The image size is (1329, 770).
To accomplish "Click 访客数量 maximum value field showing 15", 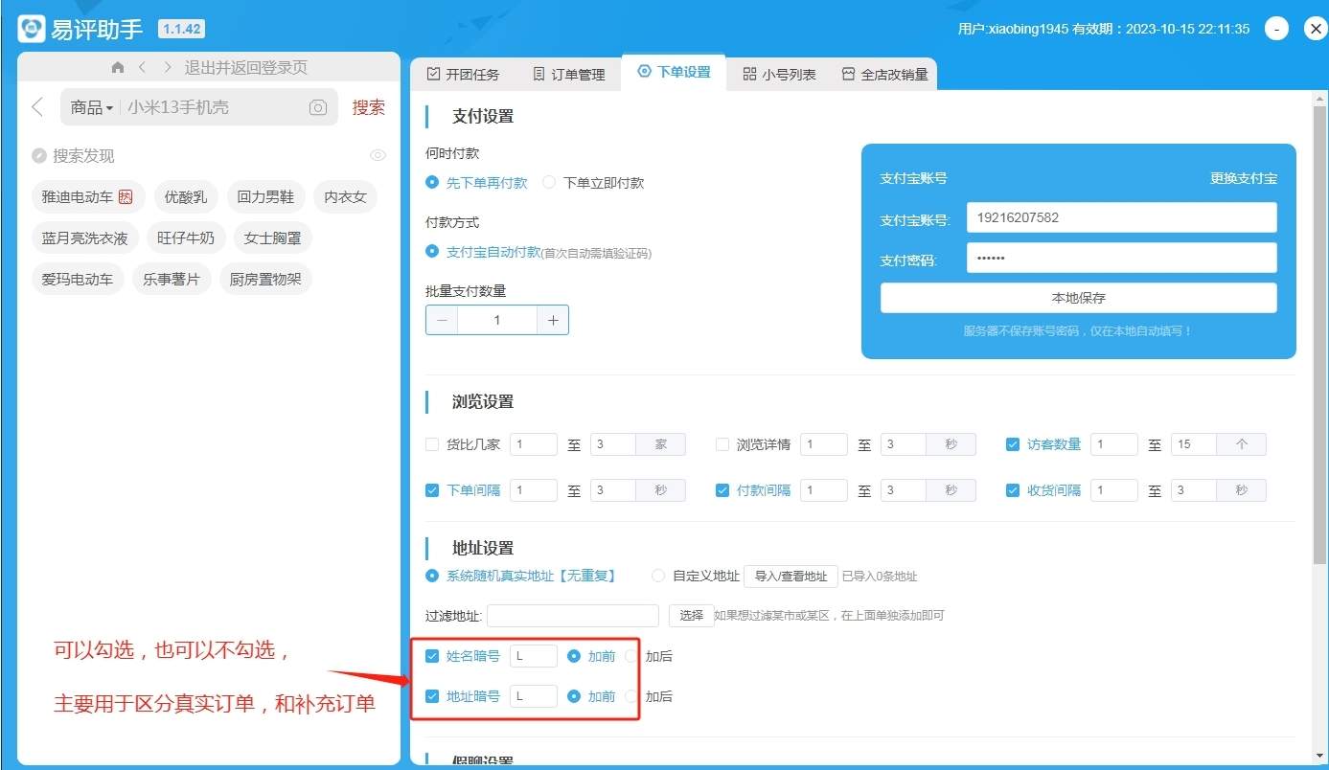I will tap(1193, 444).
